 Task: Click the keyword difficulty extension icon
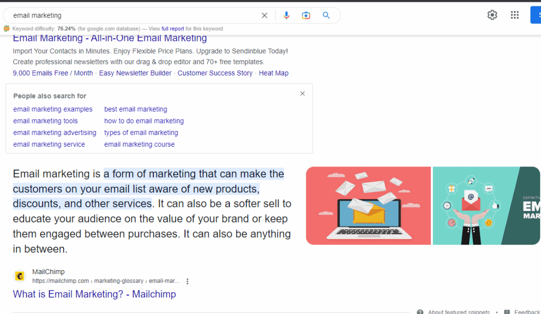6,28
